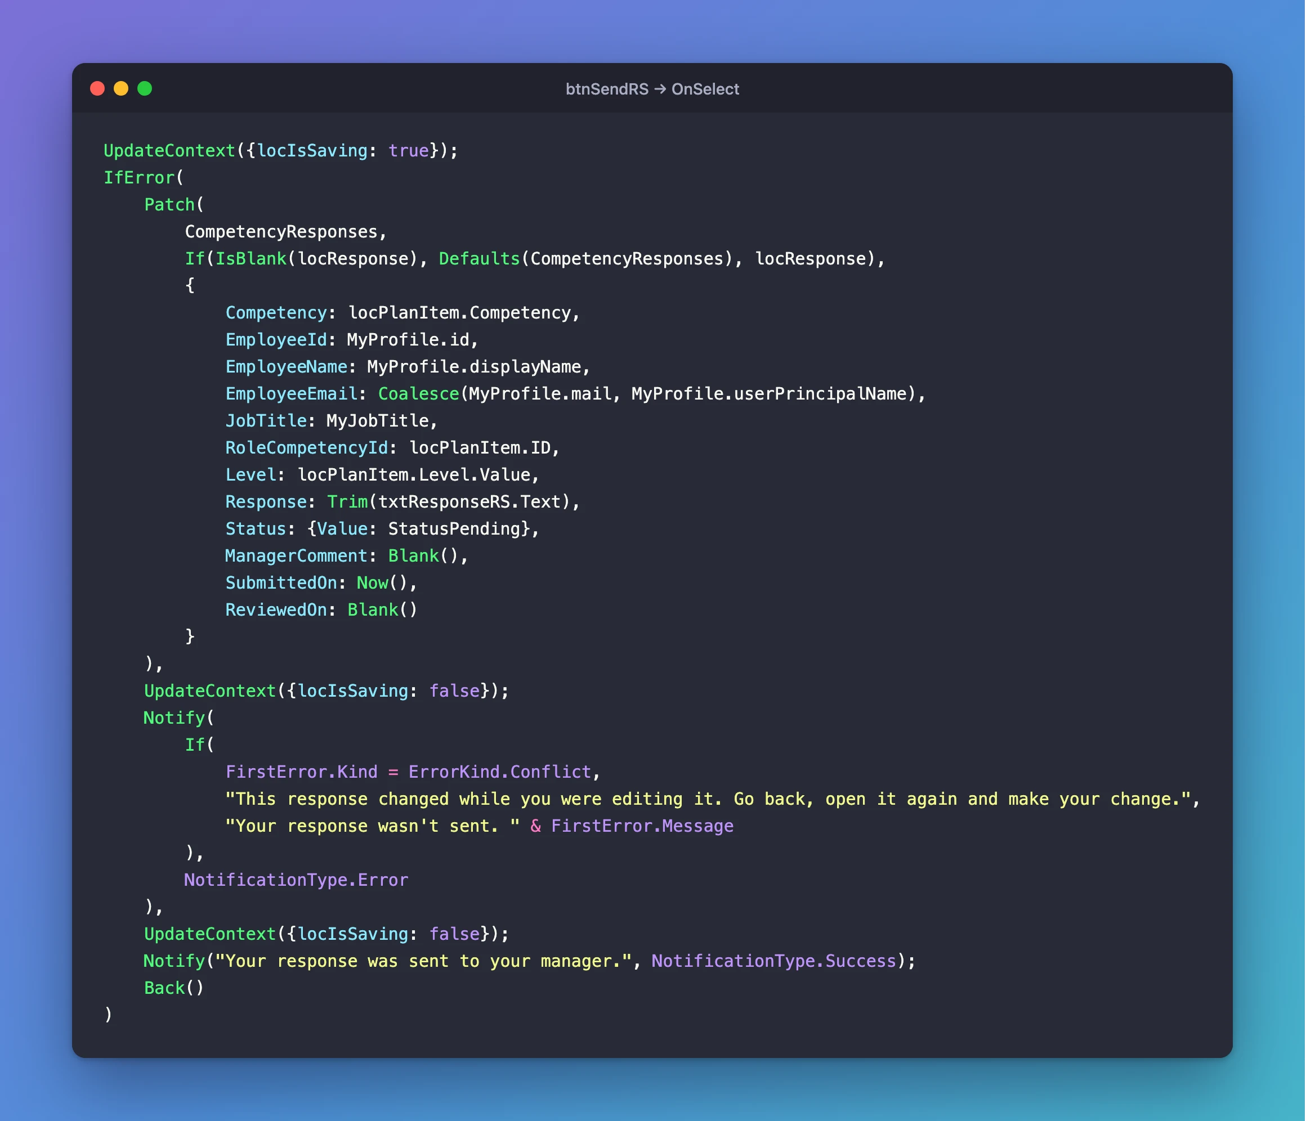Viewport: 1306px width, 1121px height.
Task: Click MyProfile.userPrincipalName text
Action: 768,394
